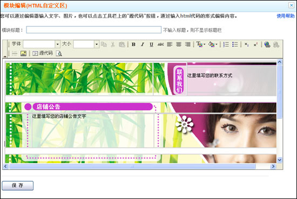297x199 pixels.
Task: Insert a numbered list
Action: click(226, 45)
